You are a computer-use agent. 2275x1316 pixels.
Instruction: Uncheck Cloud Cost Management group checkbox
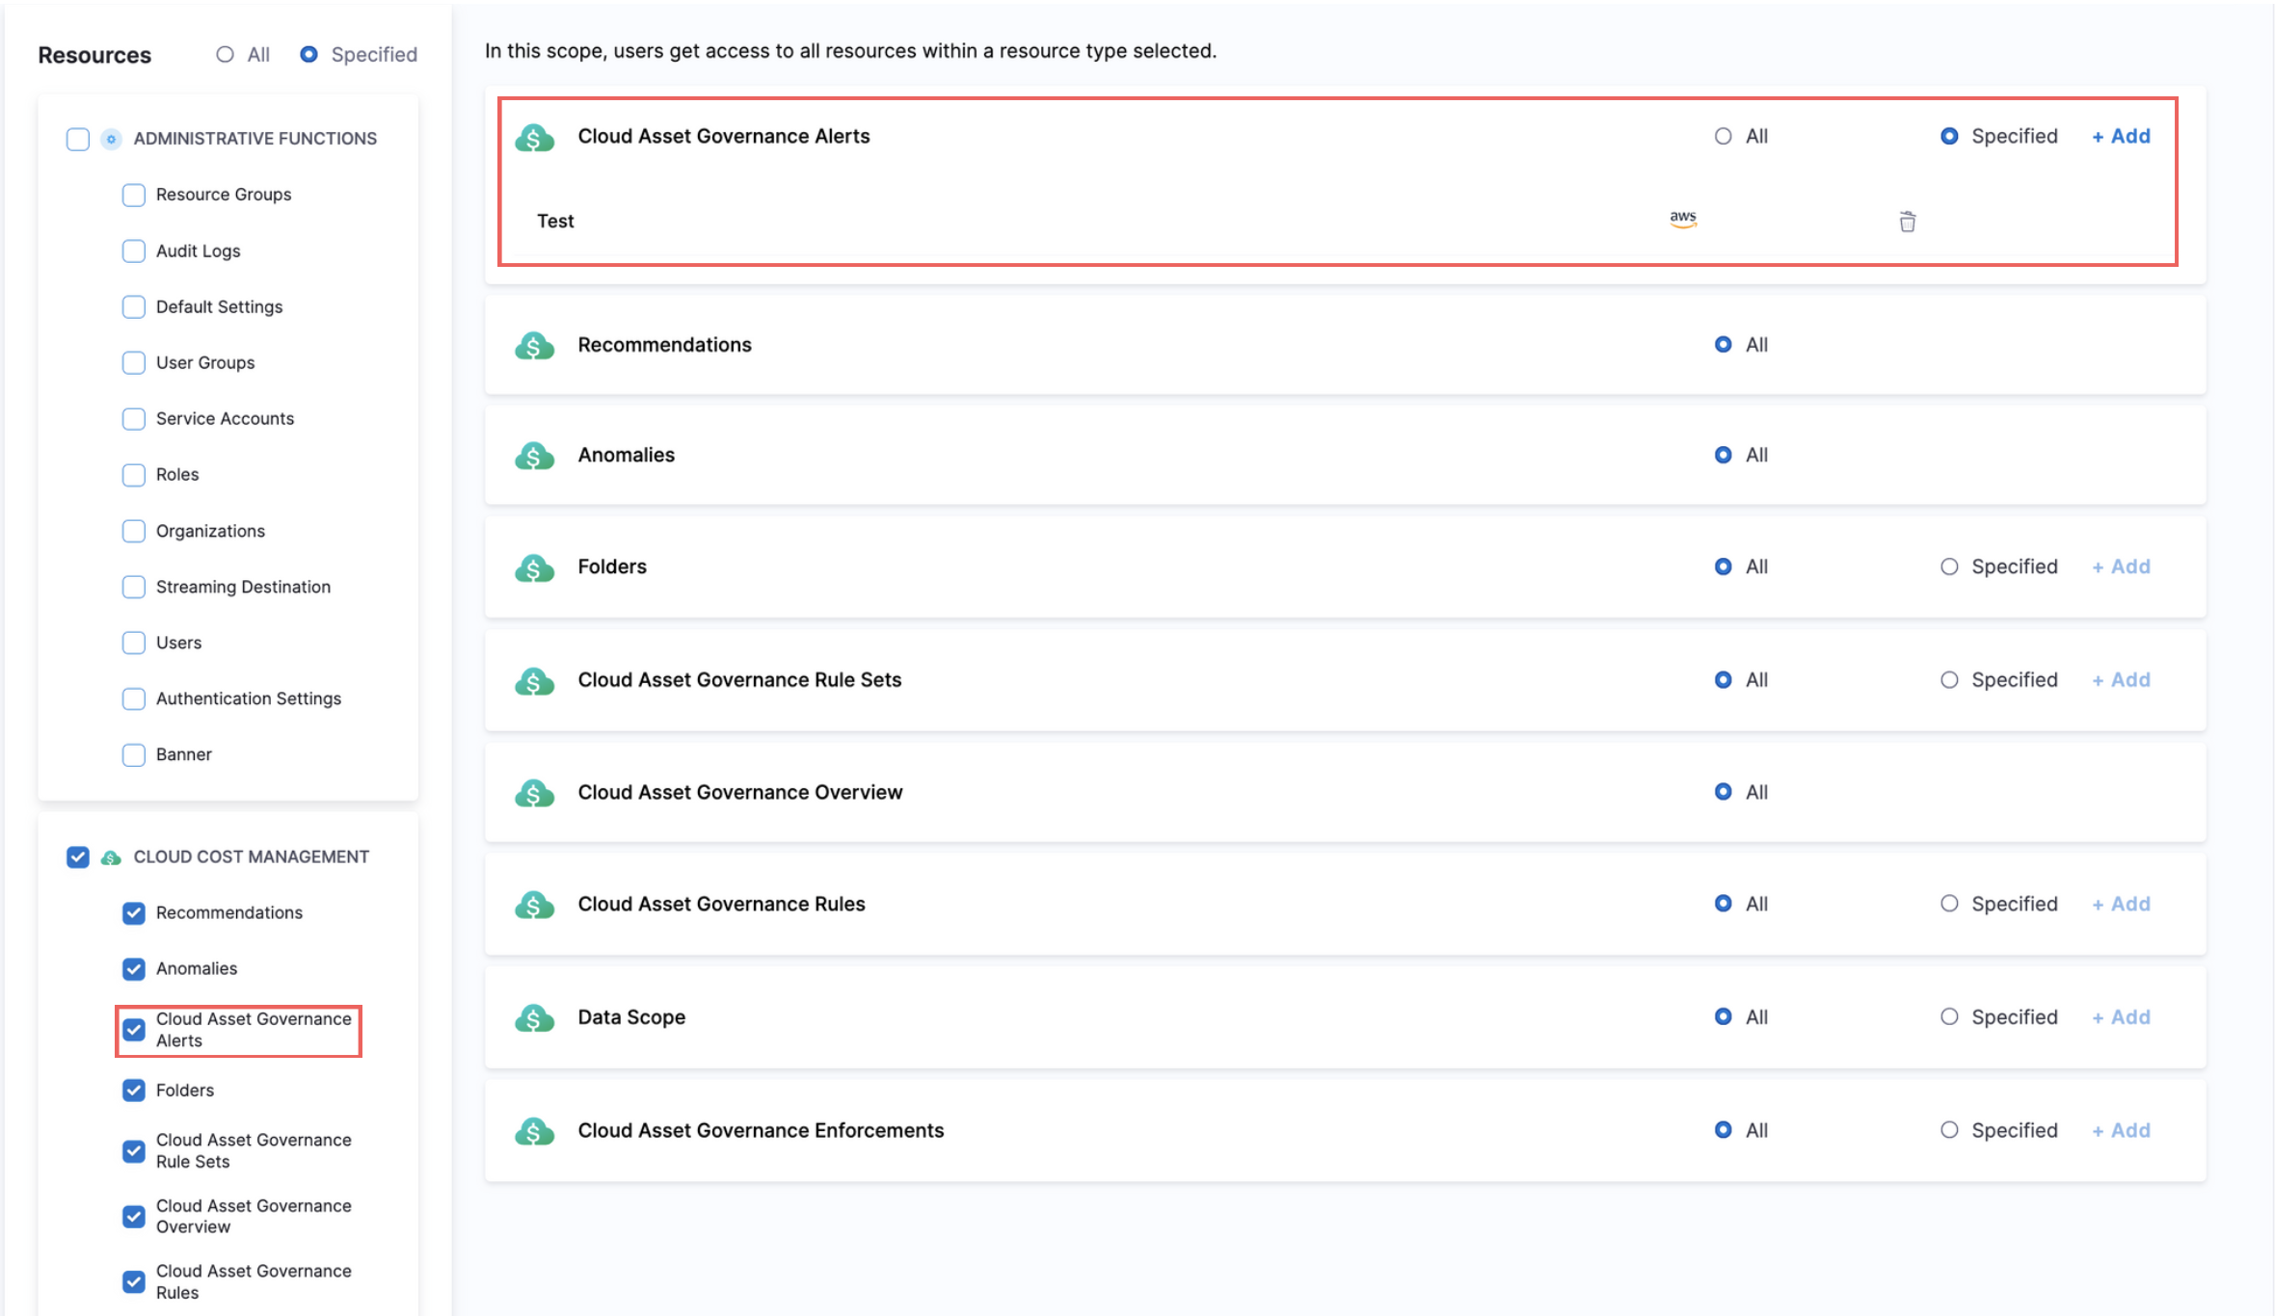click(78, 857)
